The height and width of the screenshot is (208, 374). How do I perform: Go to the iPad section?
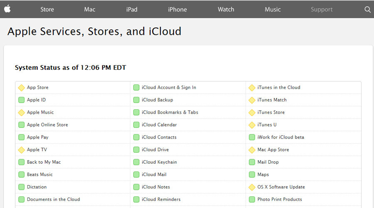tap(132, 9)
